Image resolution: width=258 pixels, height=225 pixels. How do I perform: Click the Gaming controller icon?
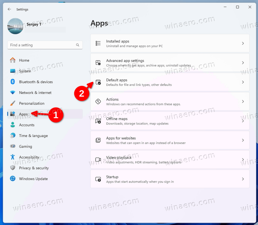tap(13, 146)
